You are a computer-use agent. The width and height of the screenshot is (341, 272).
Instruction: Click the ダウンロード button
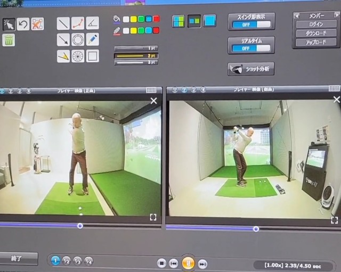pyautogui.click(x=316, y=33)
